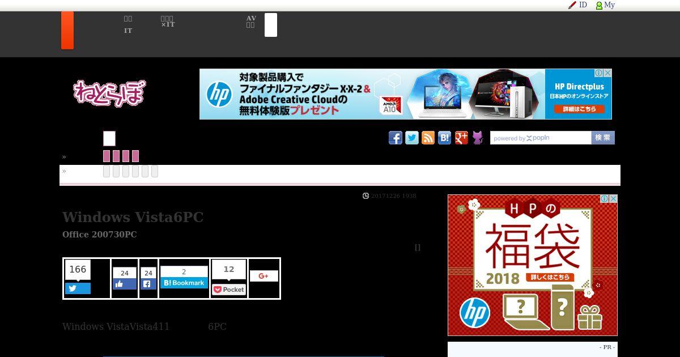The width and height of the screenshot is (680, 357).
Task: Open the orange RSS feed icon
Action: tap(428, 138)
